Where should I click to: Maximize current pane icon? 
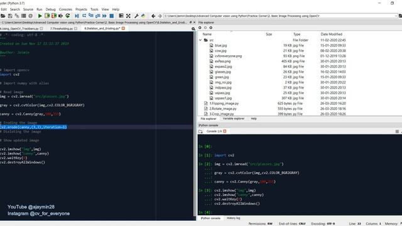pos(121,16)
